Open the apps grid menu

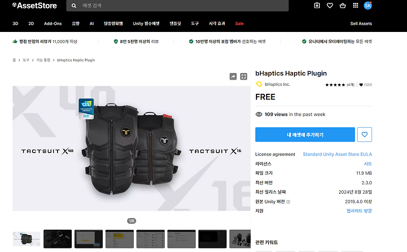(x=356, y=6)
